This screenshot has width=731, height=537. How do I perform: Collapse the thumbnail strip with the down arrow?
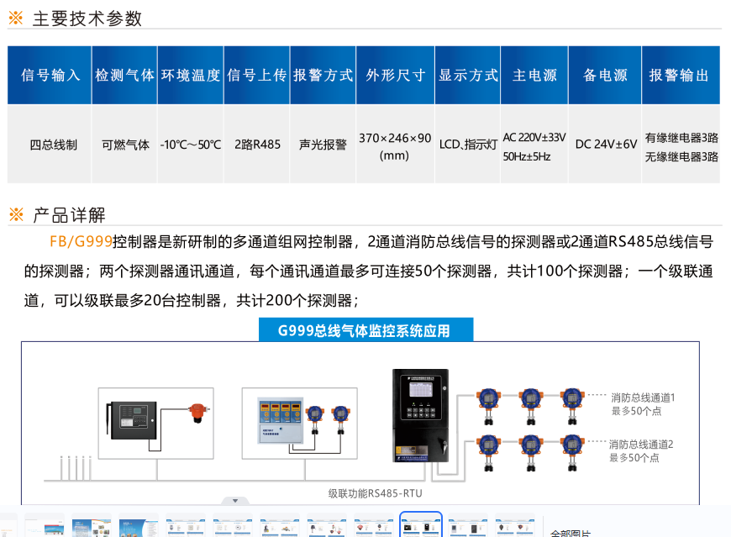tap(235, 501)
